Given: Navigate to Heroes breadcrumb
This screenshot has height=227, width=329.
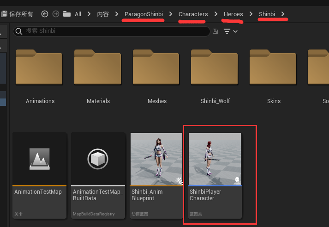Looking at the screenshot, I should click(233, 14).
